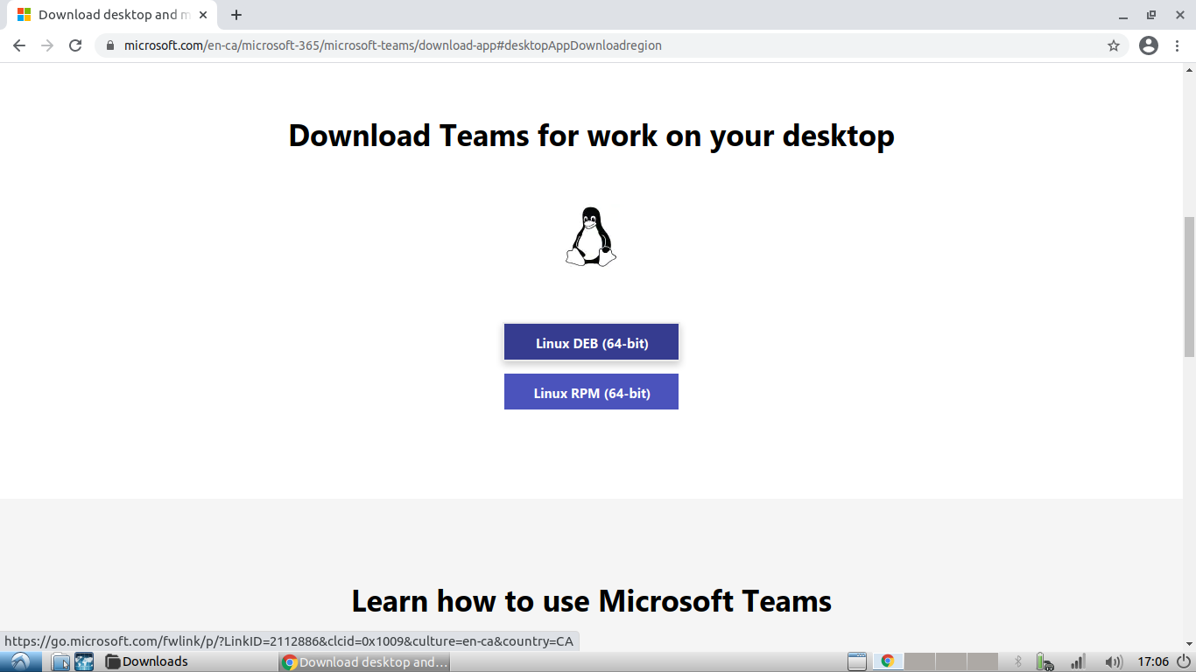Viewport: 1196px width, 672px height.
Task: Open the taskbar start menu button
Action: click(x=20, y=661)
